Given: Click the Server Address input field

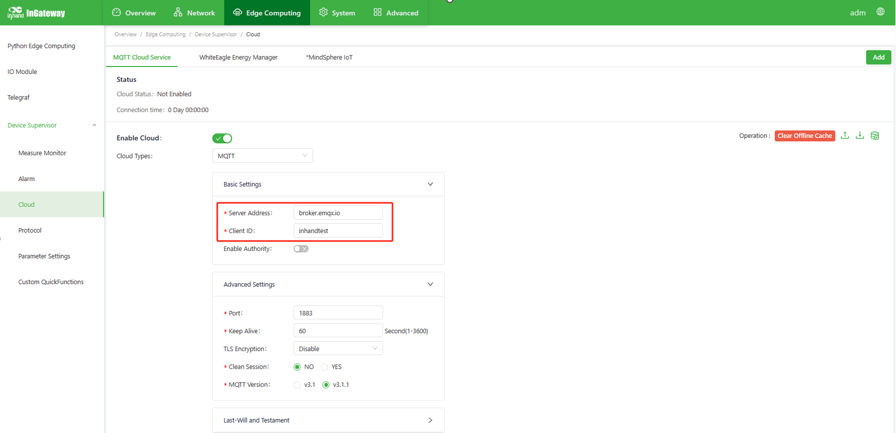Looking at the screenshot, I should point(338,213).
